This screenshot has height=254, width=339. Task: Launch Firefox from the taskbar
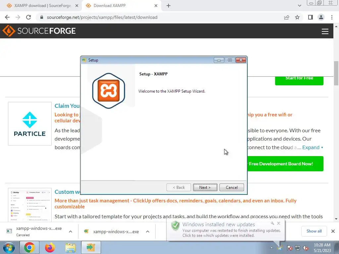(50, 248)
